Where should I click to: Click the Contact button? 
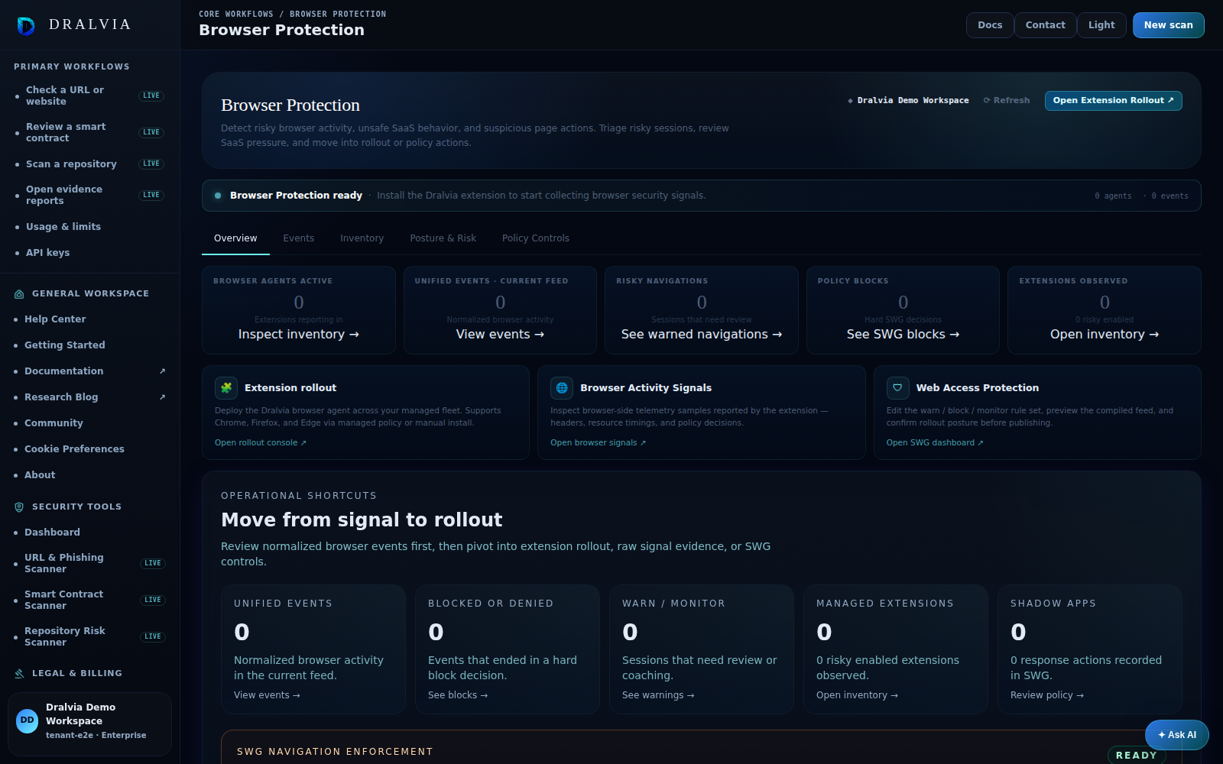coord(1045,25)
